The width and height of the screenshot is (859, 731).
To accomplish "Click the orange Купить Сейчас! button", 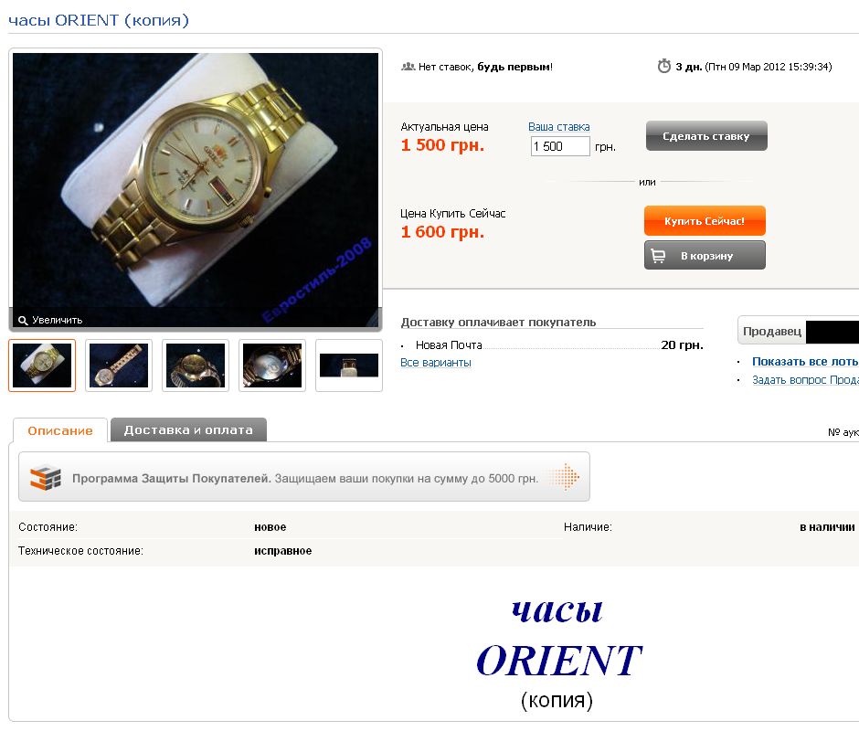I will 705,221.
